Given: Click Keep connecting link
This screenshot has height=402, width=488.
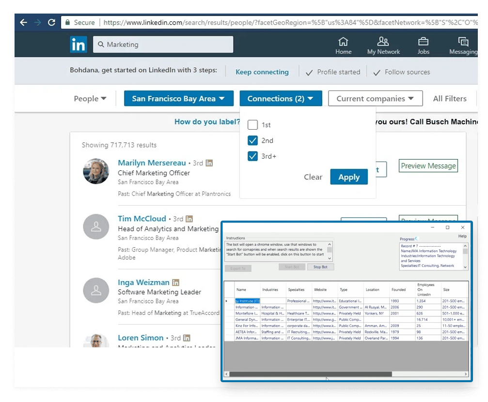Looking at the screenshot, I should pos(262,72).
